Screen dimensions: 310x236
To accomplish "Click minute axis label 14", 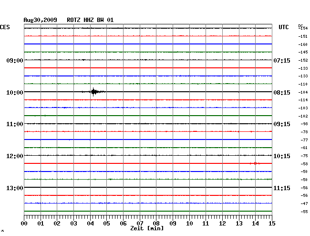I will click(255, 224).
